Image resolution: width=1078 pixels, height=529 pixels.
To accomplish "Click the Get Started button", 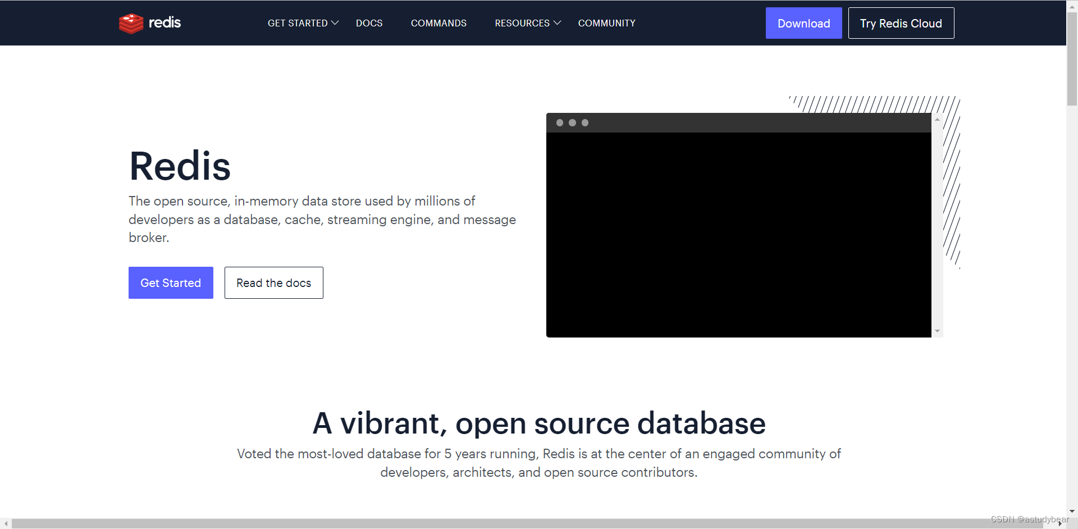I will 171,282.
